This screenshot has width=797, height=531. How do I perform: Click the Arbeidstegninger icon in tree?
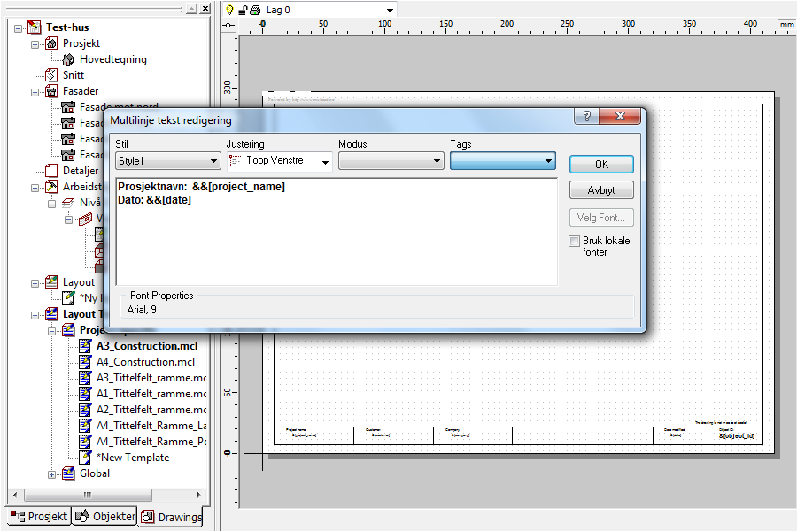[x=51, y=187]
